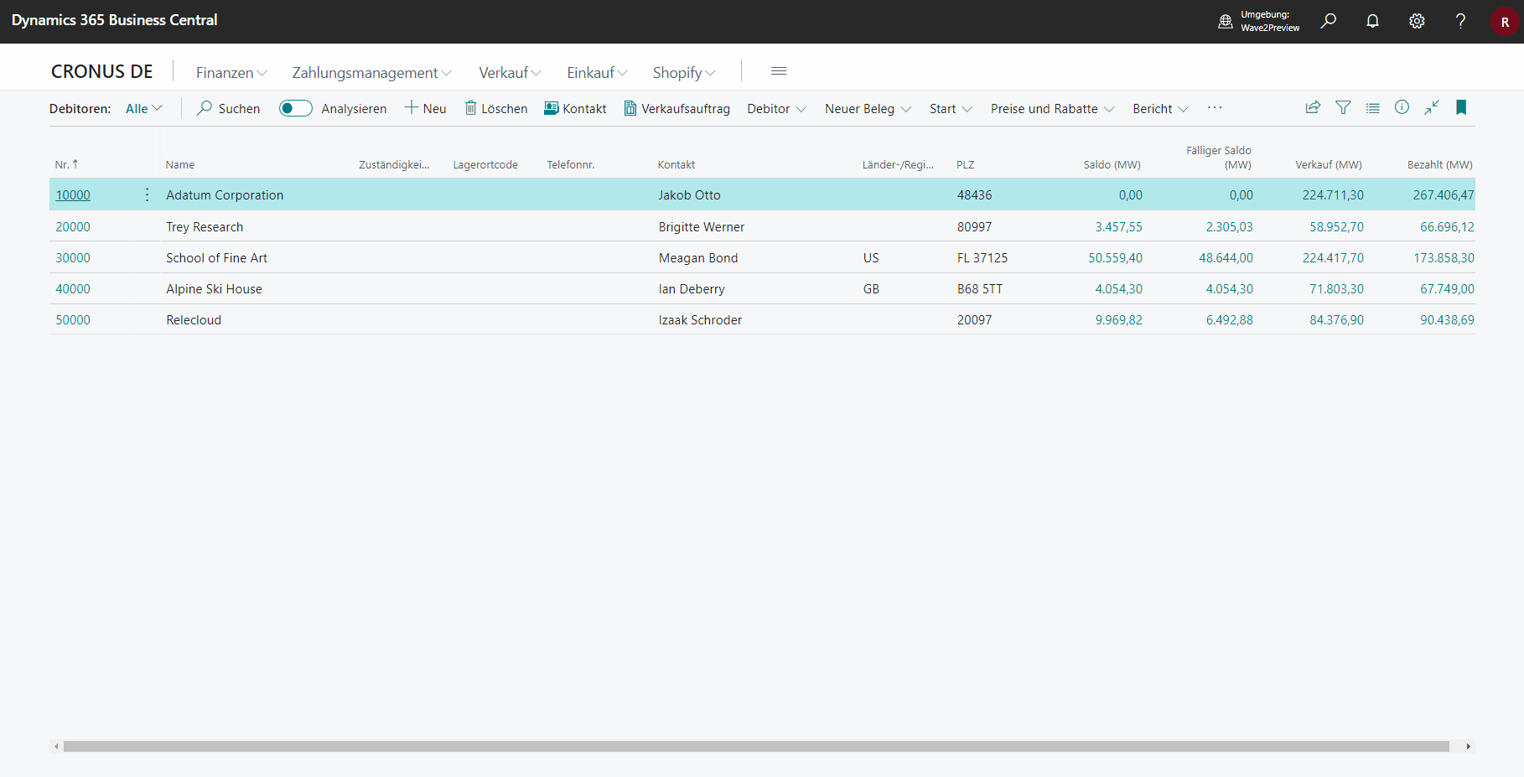Expand the Alle view dropdown
1524x777 pixels.
coord(144,108)
